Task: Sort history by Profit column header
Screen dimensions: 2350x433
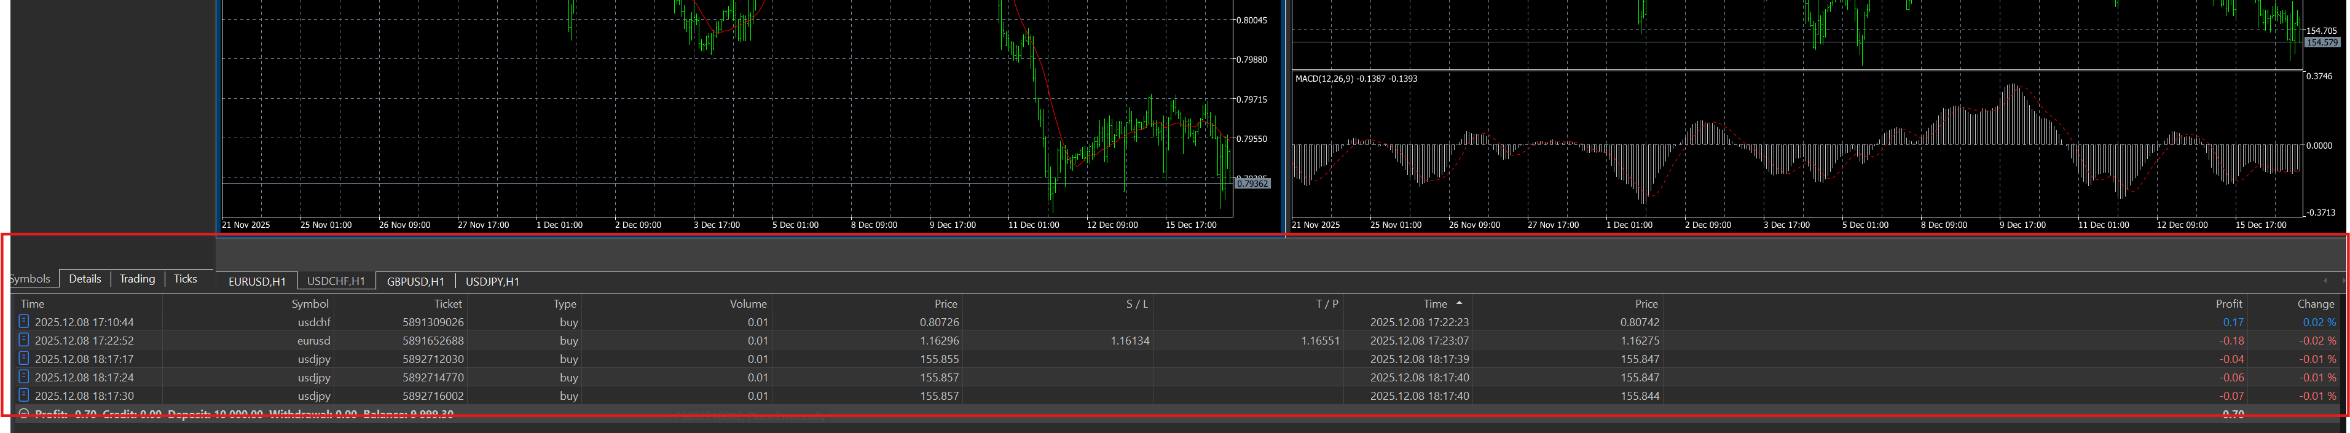Action: pos(2228,305)
